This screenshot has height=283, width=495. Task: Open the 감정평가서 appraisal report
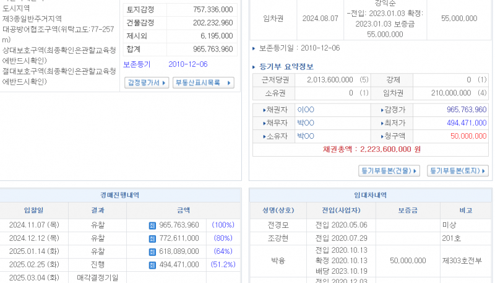[147, 82]
